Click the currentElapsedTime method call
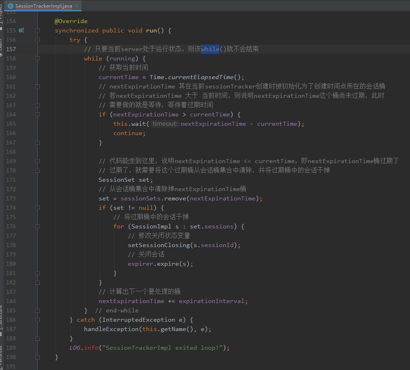The image size is (410, 370). pos(201,77)
